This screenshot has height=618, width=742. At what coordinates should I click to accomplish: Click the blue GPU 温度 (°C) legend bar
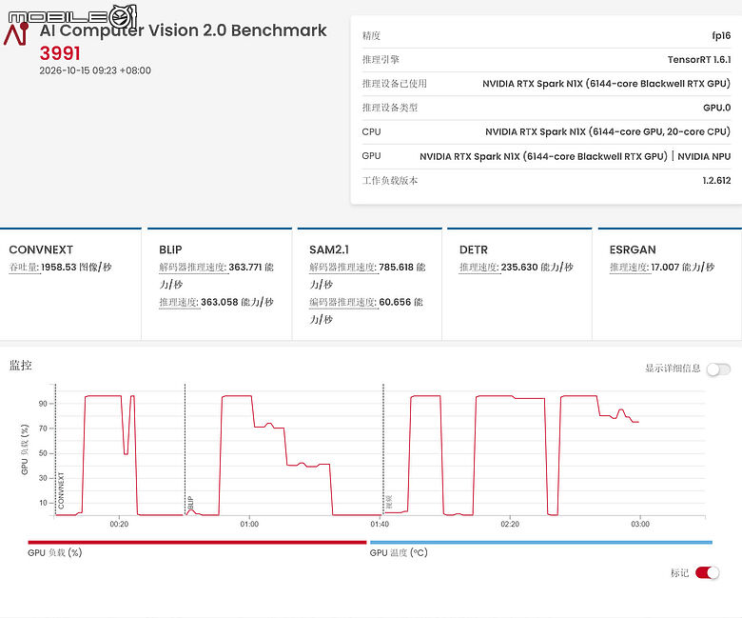pos(541,542)
